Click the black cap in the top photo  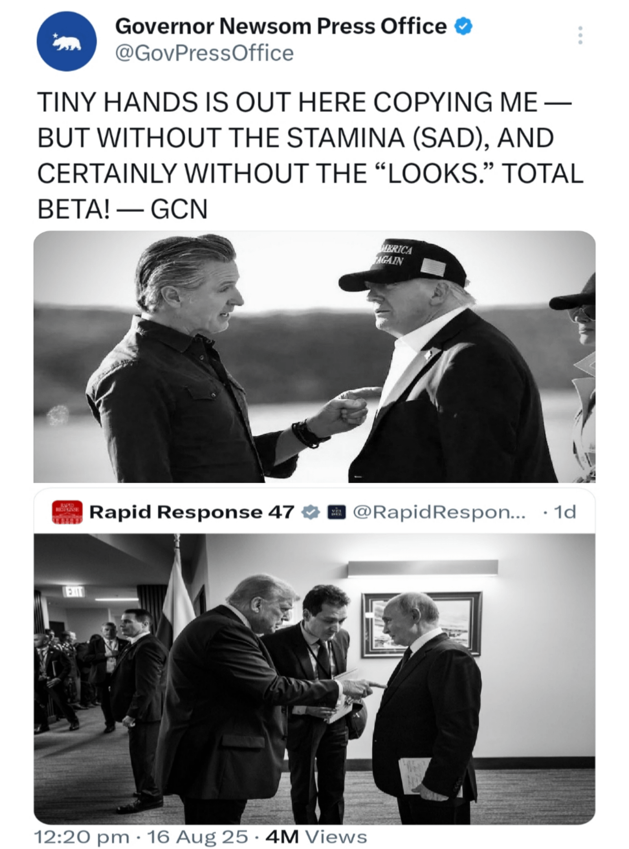(403, 266)
